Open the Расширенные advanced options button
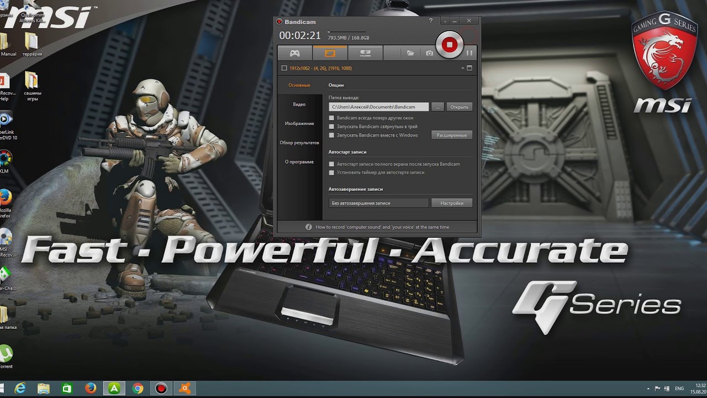This screenshot has height=398, width=707. (x=452, y=135)
